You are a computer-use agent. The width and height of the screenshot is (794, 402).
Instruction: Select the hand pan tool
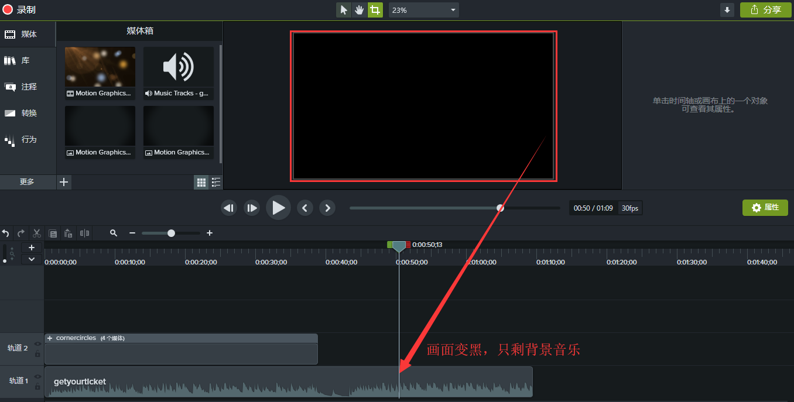pos(360,10)
